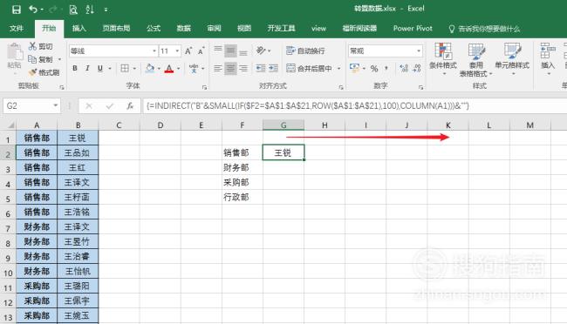567x324 pixels.
Task: Click the text orientation icon
Action: point(261,51)
